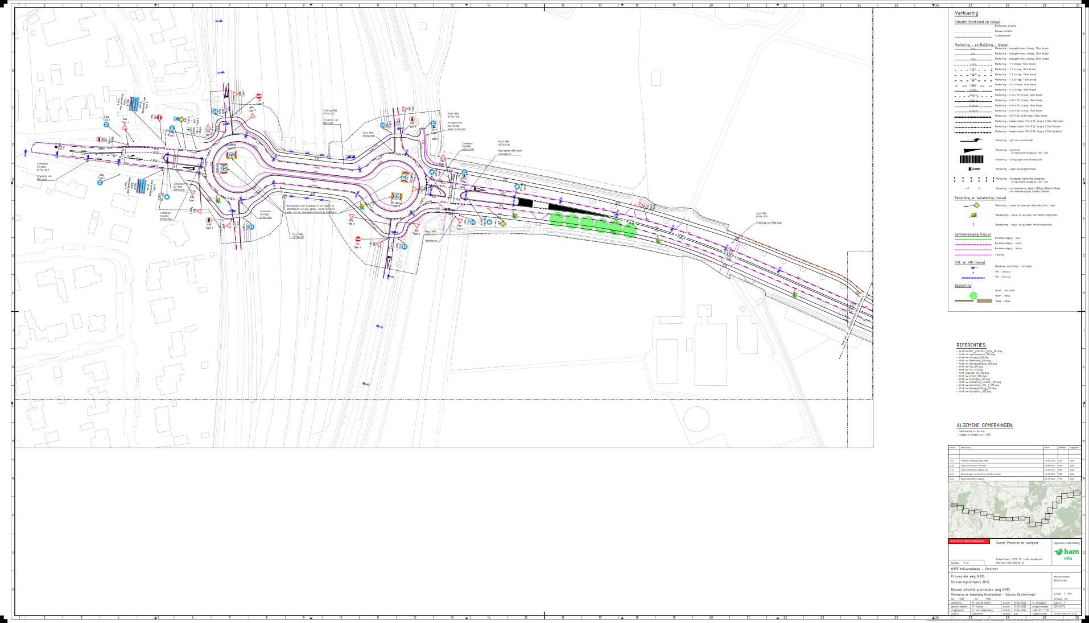Select the Rotondeportalen plaatsen note text
Viewport: 1089px width, 623px height.
[311, 209]
